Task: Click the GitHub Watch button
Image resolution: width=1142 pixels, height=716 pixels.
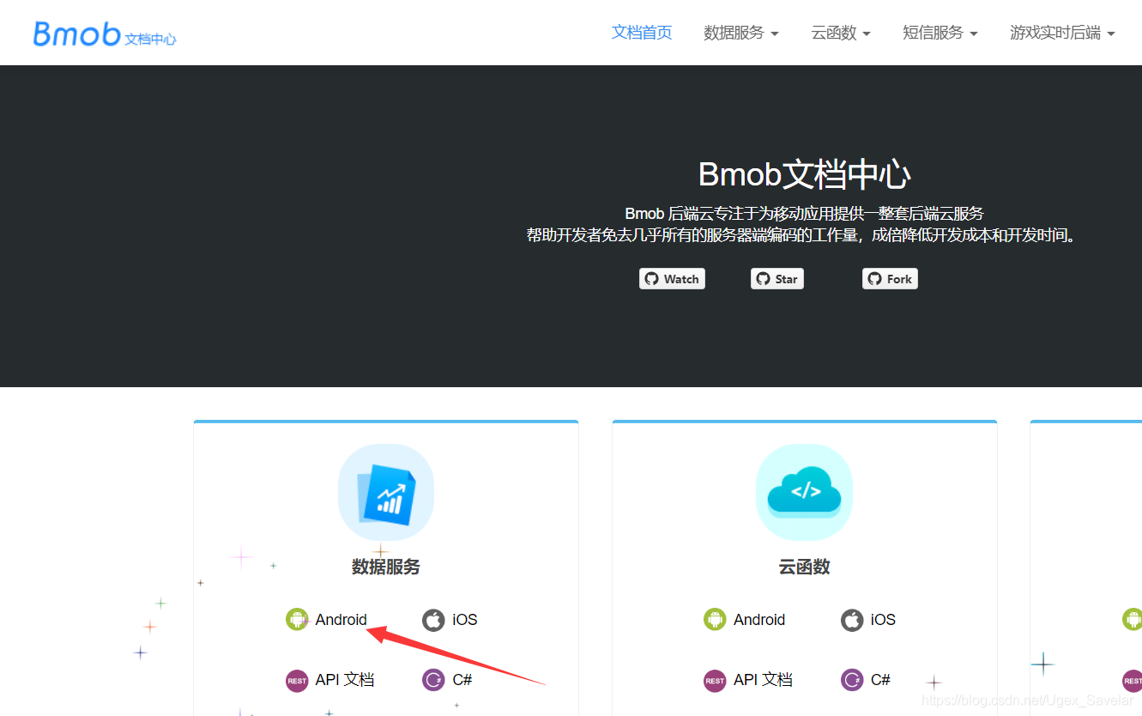Action: click(672, 279)
